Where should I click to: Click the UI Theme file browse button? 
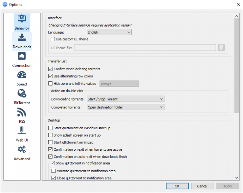(x=221, y=48)
